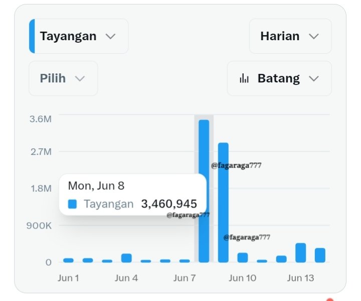Image resolution: width=361 pixels, height=301 pixels.
Task: Click the chevron next to Pilih
Action: [x=80, y=79]
